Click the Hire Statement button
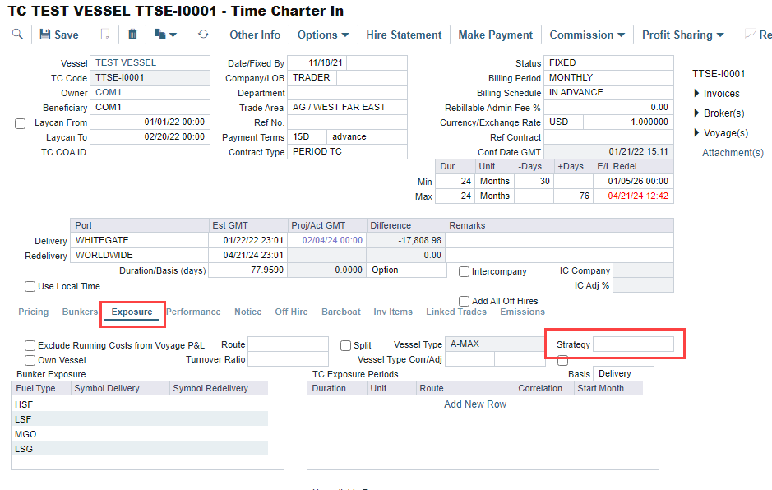 click(x=404, y=35)
